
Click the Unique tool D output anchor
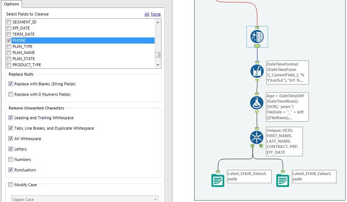[261, 146]
